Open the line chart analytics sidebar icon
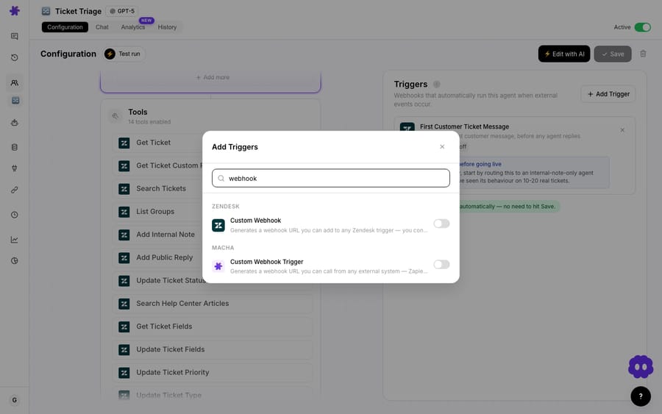 point(15,240)
